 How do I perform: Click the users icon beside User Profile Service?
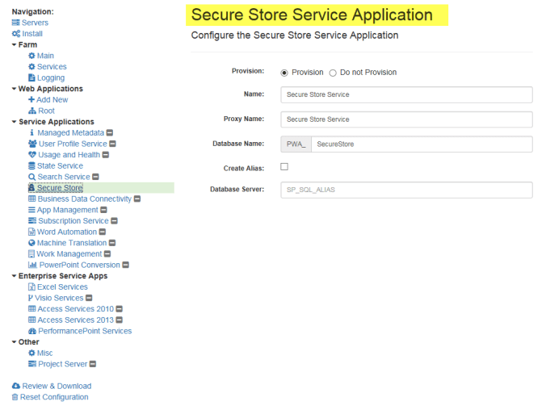[x=32, y=144]
